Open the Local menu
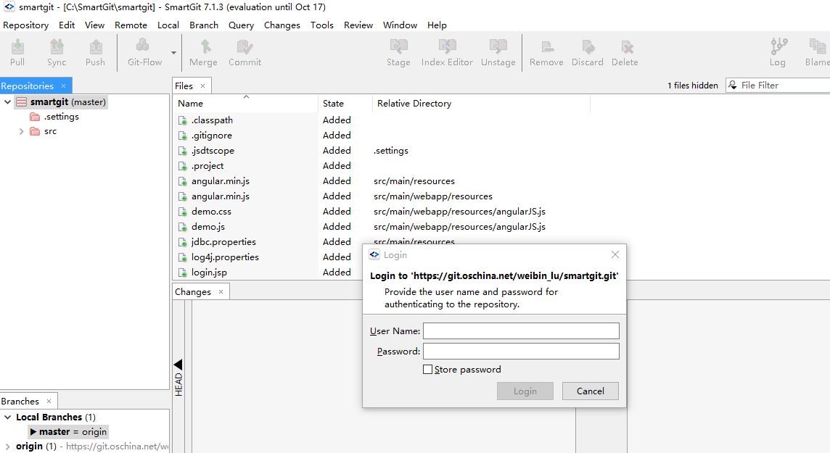The width and height of the screenshot is (830, 453). click(x=168, y=25)
